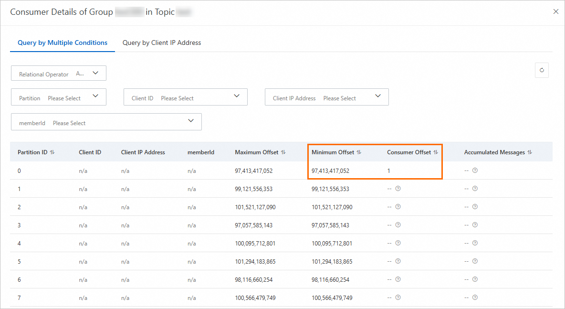Sort by Minimum Offset column icon
This screenshot has width=565, height=309.
click(x=359, y=152)
